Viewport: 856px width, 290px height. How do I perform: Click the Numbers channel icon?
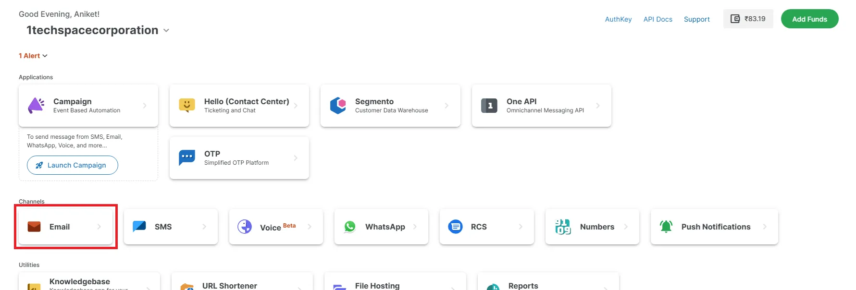pyautogui.click(x=563, y=227)
